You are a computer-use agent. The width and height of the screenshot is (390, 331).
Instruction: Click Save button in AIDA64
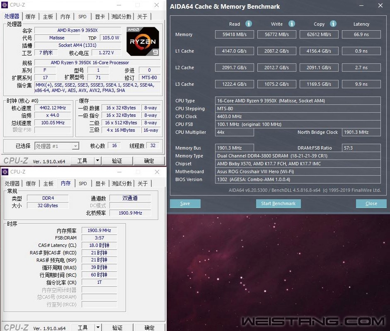pyautogui.click(x=185, y=203)
